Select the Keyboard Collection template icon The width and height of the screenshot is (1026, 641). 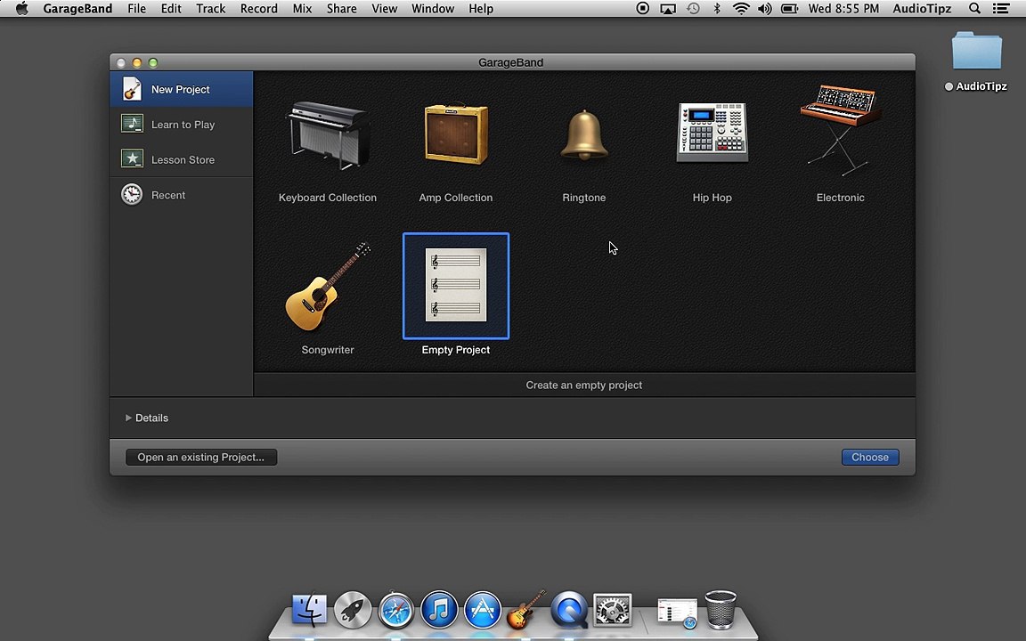tap(328, 135)
